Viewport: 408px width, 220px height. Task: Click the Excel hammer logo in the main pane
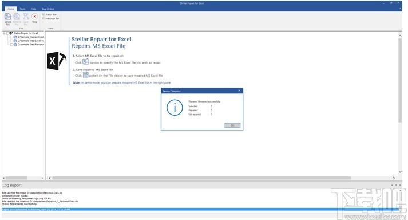tap(57, 61)
